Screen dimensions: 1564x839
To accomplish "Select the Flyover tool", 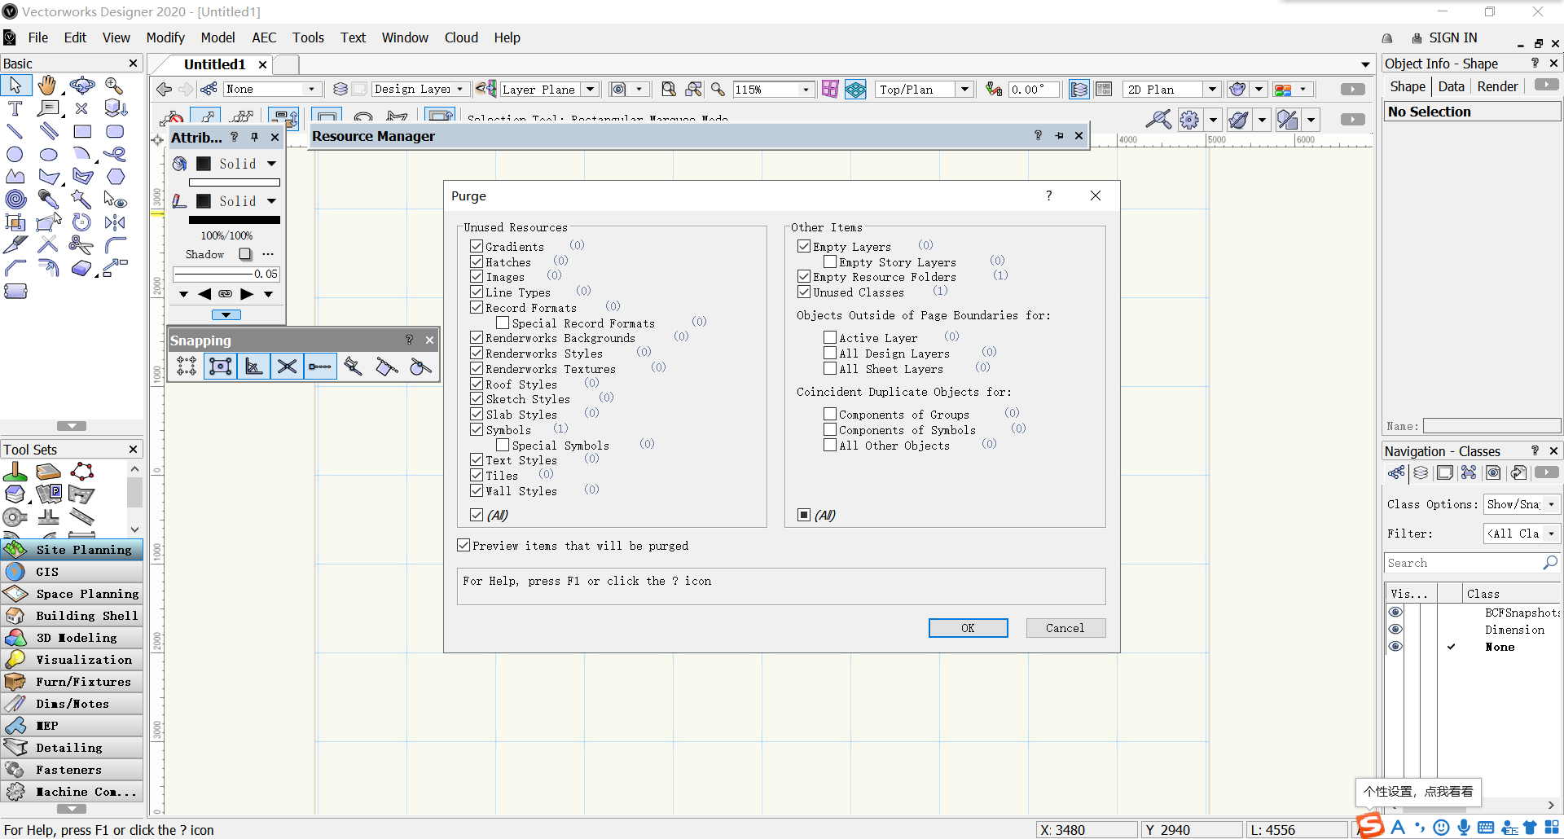I will tap(81, 85).
